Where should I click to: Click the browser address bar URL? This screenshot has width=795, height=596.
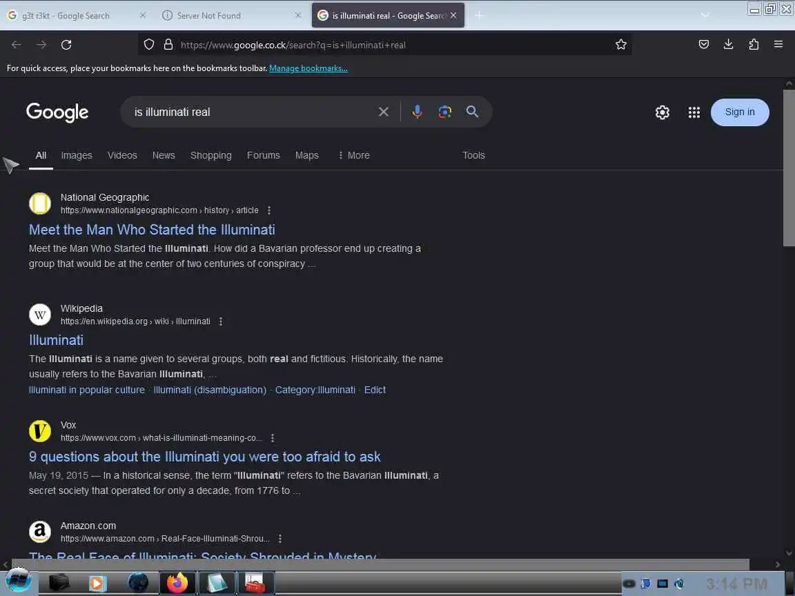point(293,45)
